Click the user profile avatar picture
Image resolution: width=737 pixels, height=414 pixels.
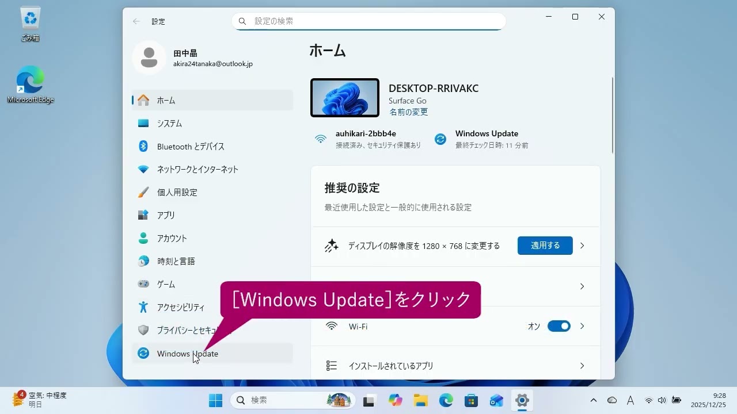click(149, 58)
